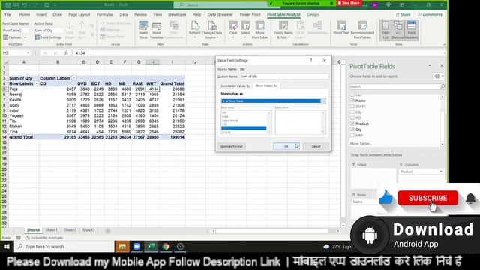Click the Value Field Settings help question mark
The height and width of the screenshot is (270, 480).
pyautogui.click(x=311, y=60)
